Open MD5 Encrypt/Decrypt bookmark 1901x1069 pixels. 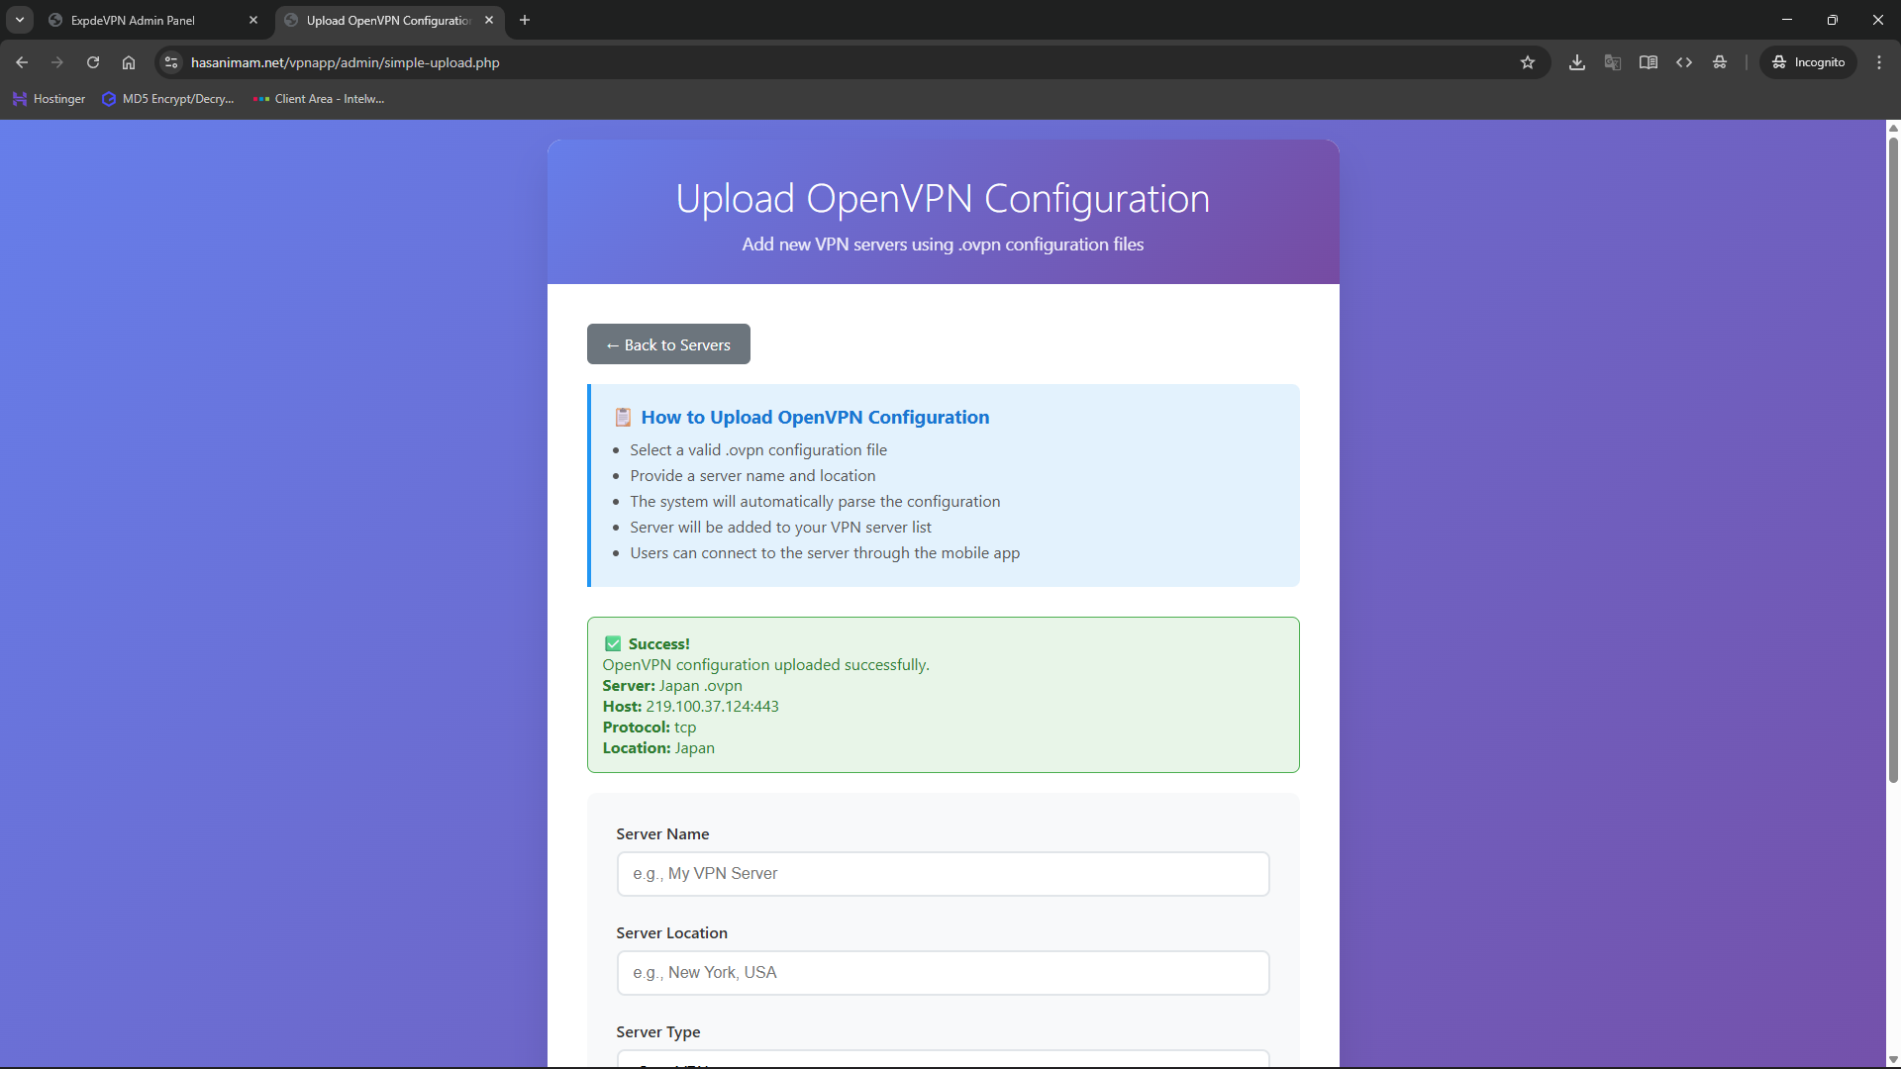click(x=168, y=99)
